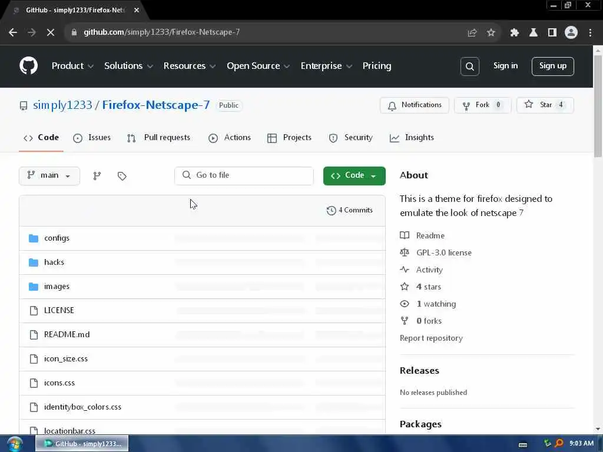Click the system tray clock 9:03 AM

[x=581, y=443]
